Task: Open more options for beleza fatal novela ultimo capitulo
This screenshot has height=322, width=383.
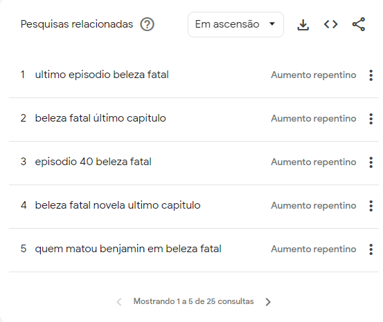Action: [x=371, y=206]
